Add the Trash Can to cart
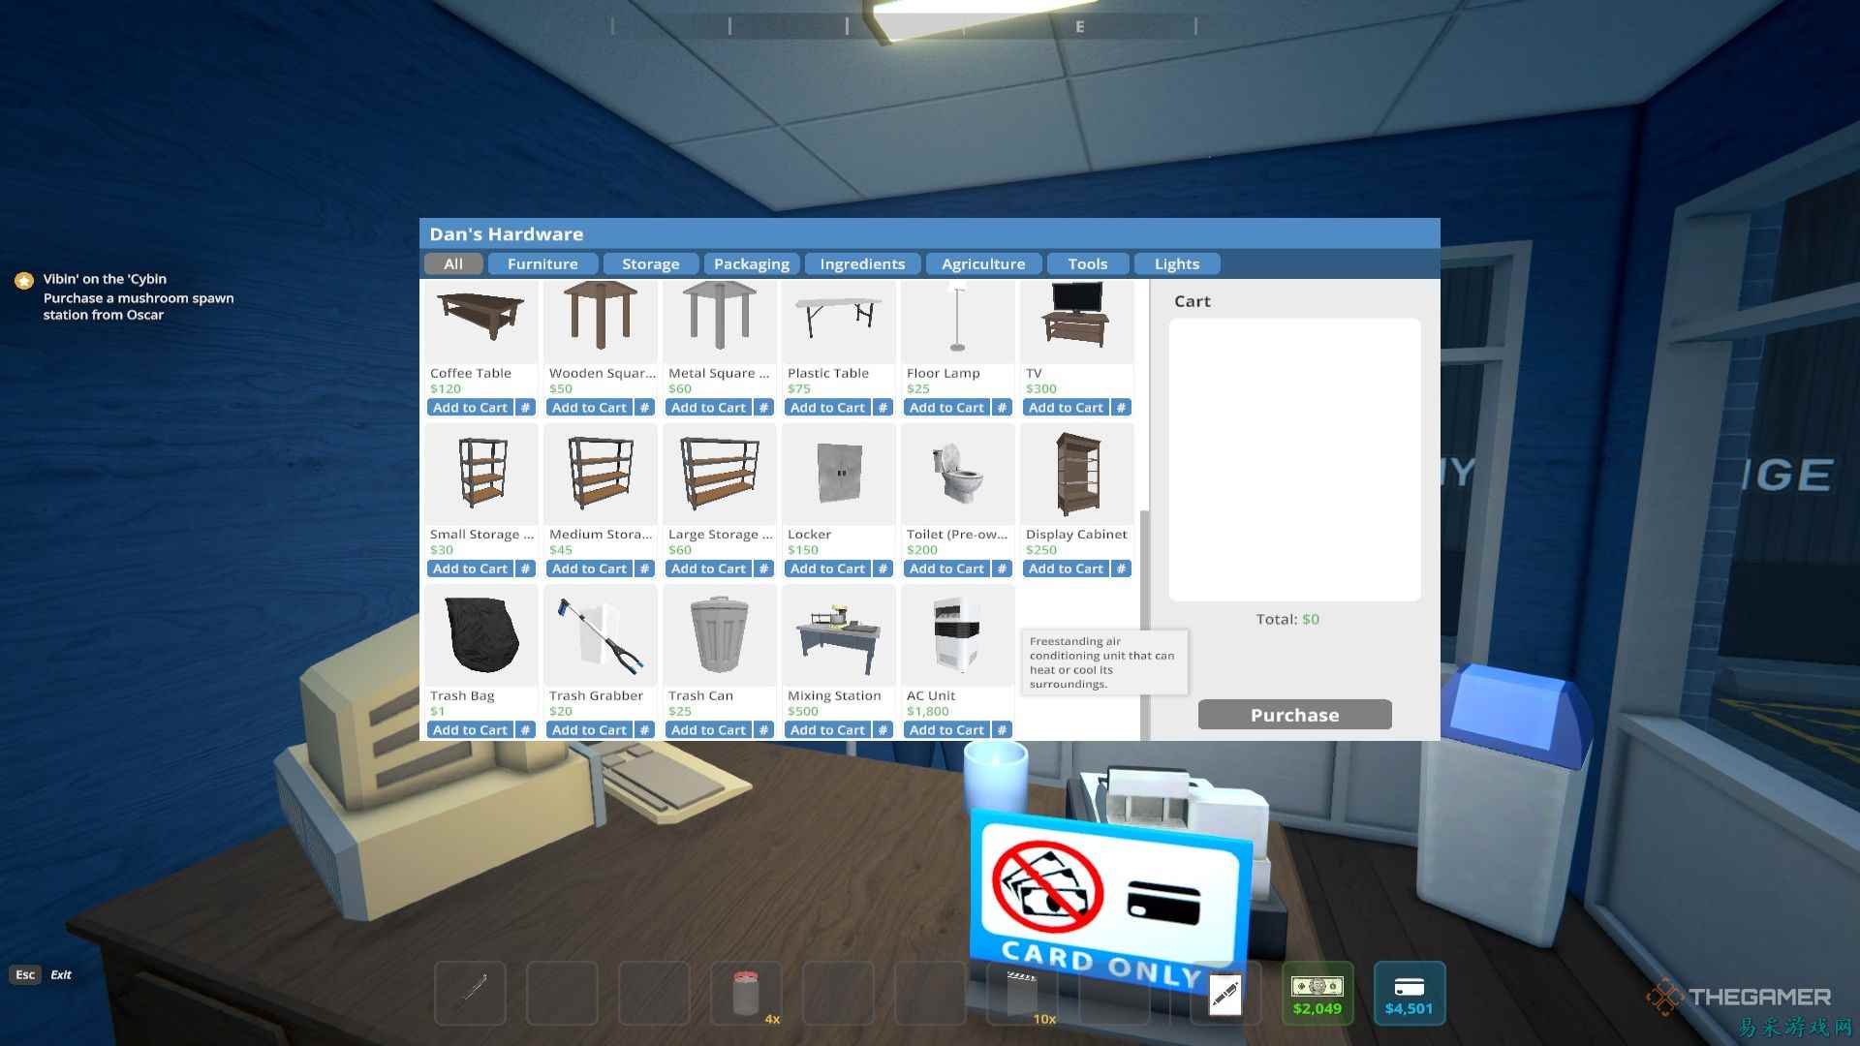The image size is (1860, 1046). click(x=708, y=730)
